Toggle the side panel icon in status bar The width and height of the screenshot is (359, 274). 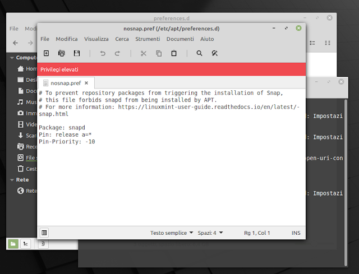(44, 233)
